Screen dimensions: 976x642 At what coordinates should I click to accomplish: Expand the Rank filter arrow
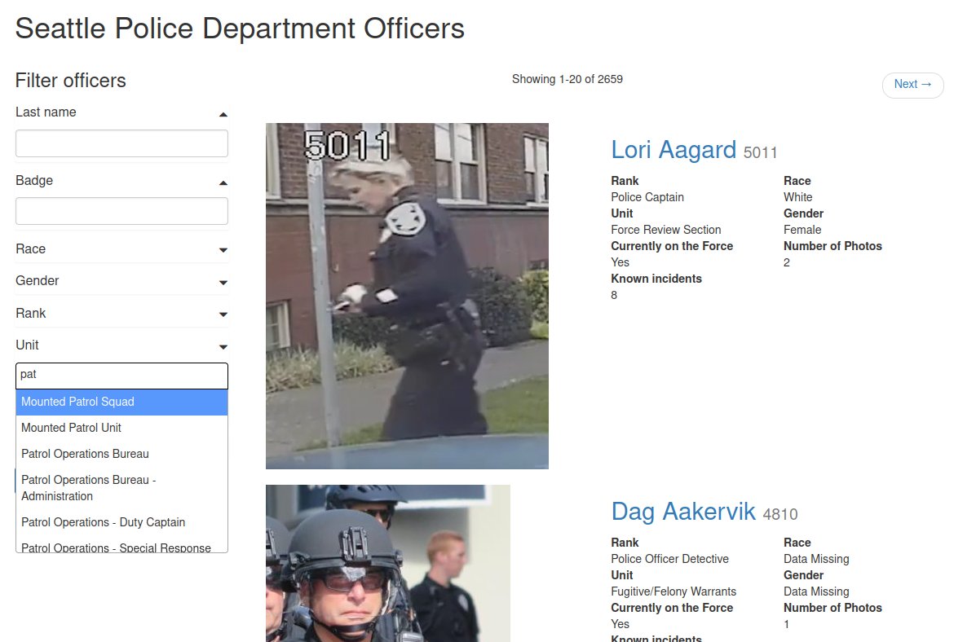click(223, 314)
